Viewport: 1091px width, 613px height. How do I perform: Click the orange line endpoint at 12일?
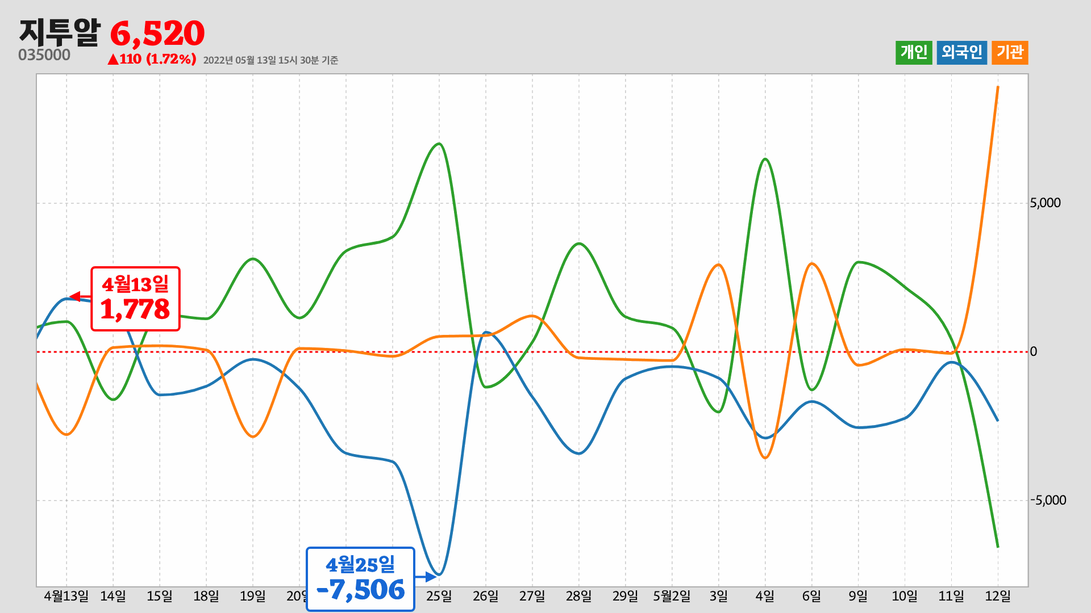point(998,87)
